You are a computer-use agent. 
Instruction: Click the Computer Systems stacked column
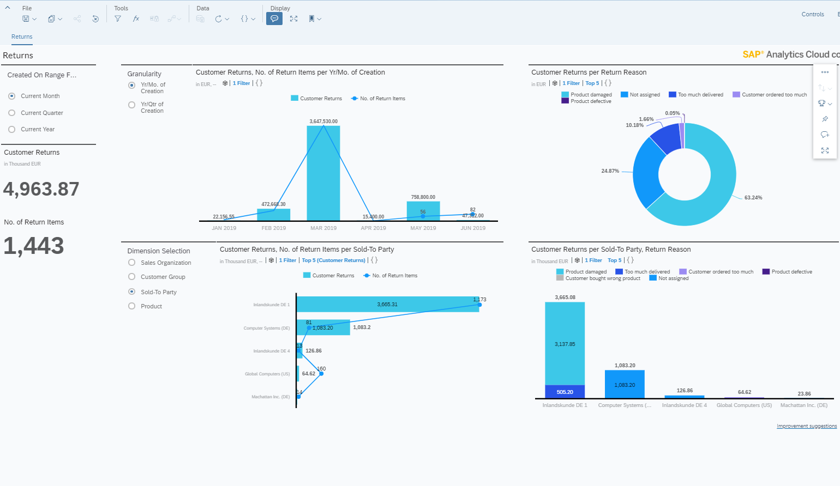tap(625, 384)
